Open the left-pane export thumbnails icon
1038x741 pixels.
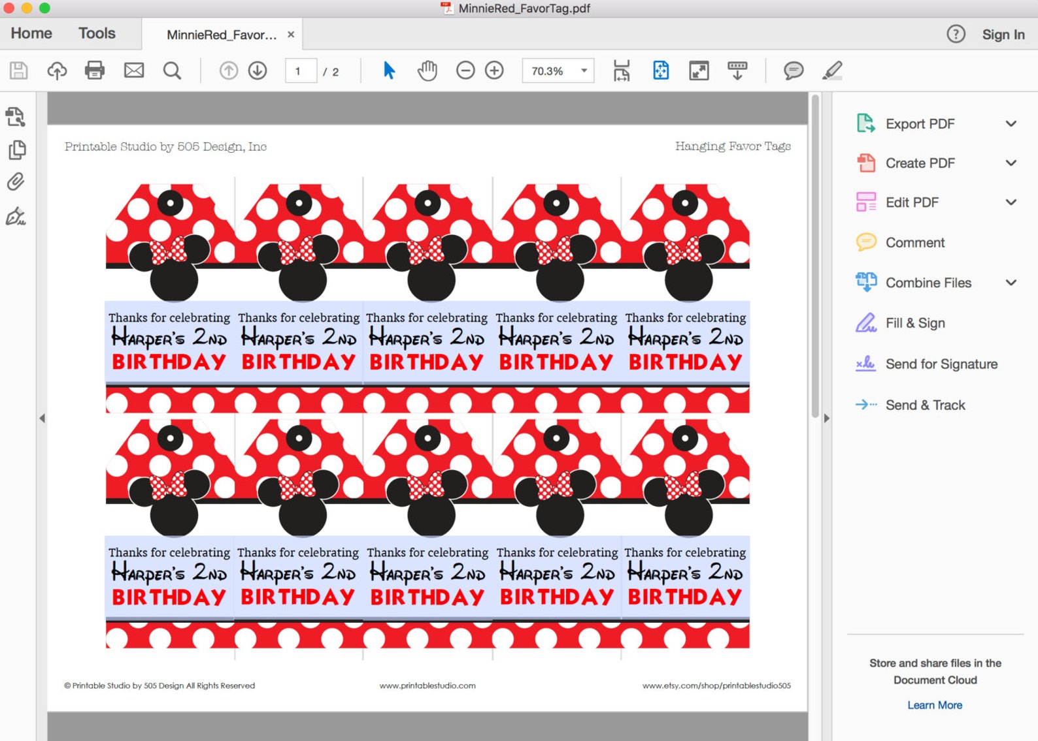click(x=16, y=117)
